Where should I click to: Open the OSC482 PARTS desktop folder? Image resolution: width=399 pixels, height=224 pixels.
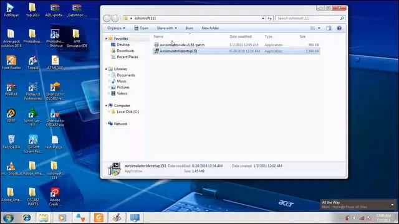coord(33,197)
